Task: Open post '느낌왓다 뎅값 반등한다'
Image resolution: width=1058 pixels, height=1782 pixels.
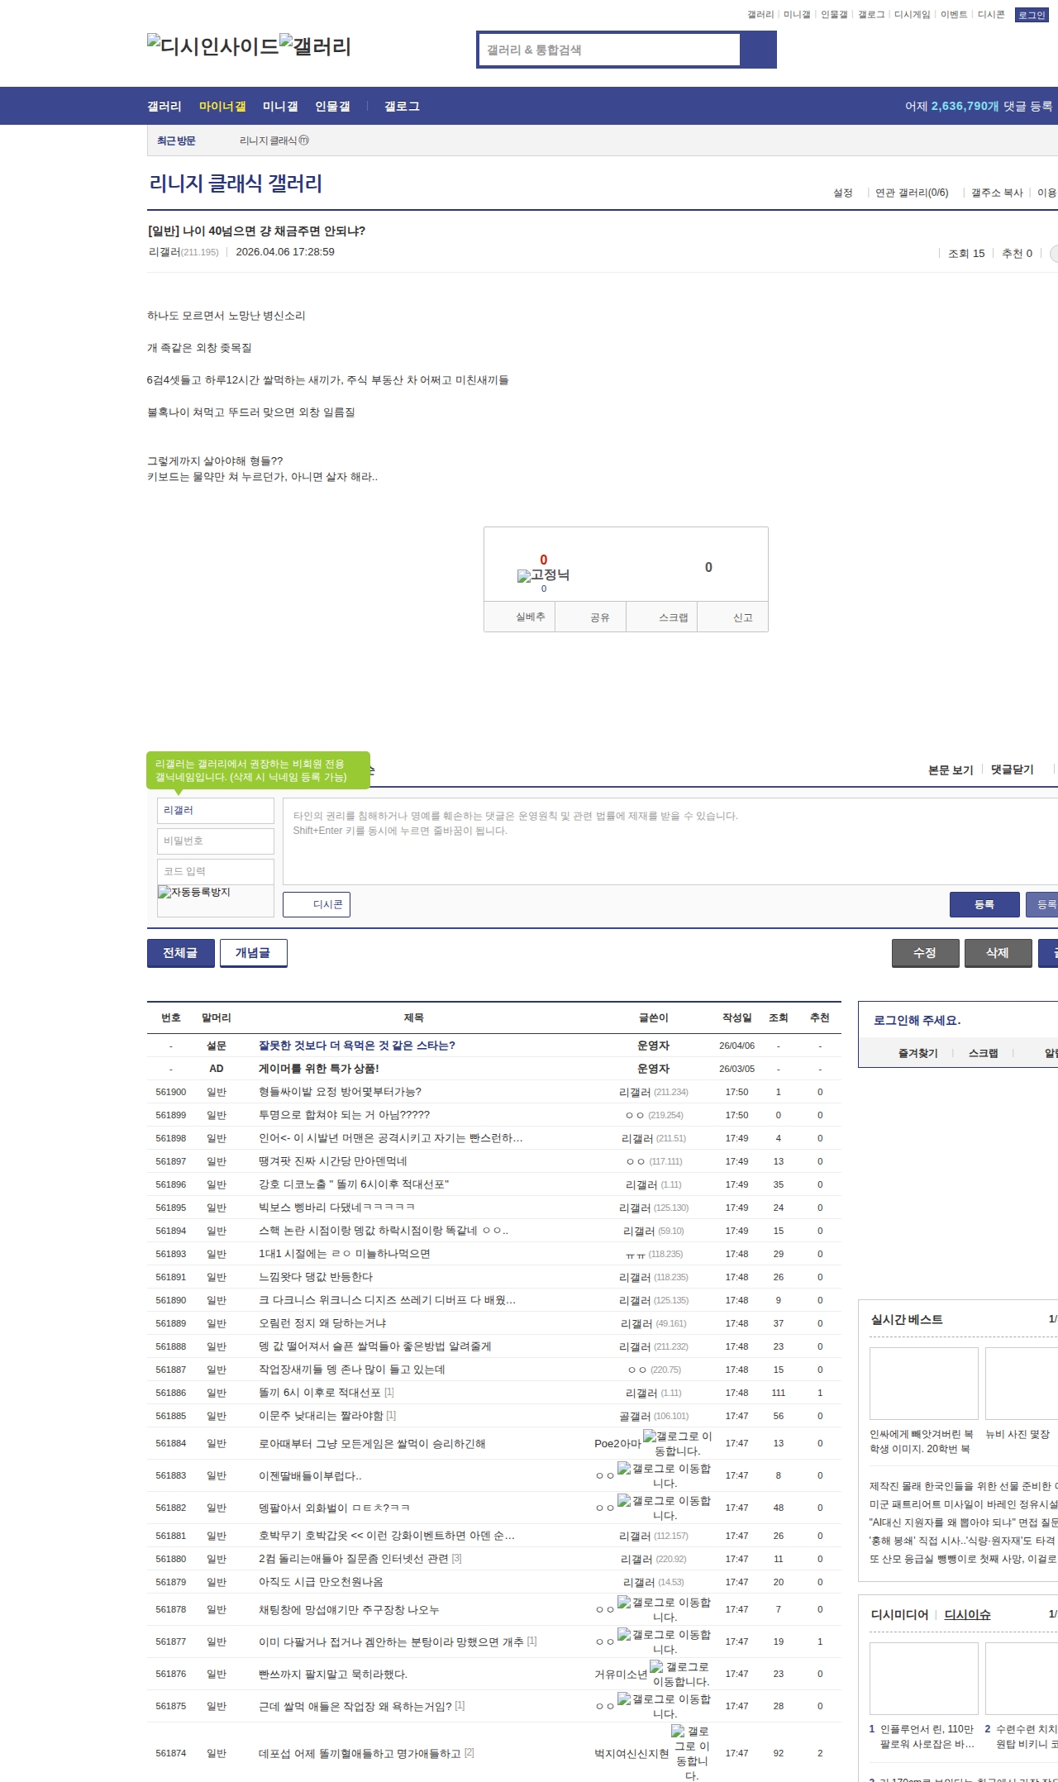Action: [316, 1277]
